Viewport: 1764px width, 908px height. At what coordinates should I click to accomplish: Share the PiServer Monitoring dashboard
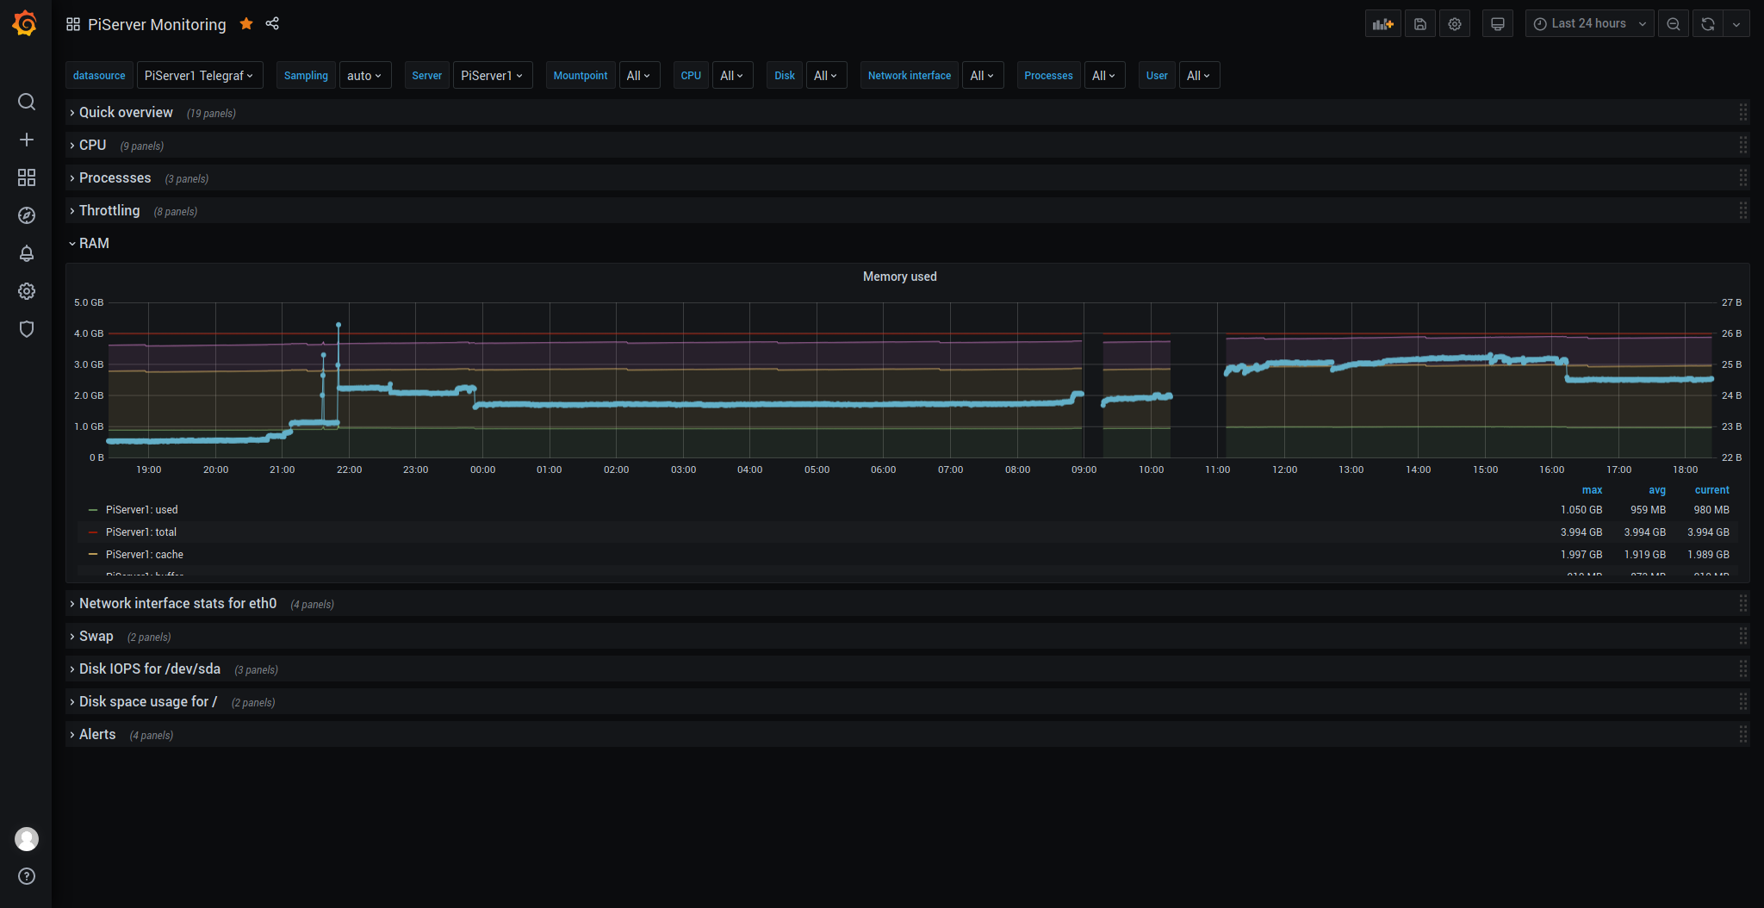pos(272,23)
